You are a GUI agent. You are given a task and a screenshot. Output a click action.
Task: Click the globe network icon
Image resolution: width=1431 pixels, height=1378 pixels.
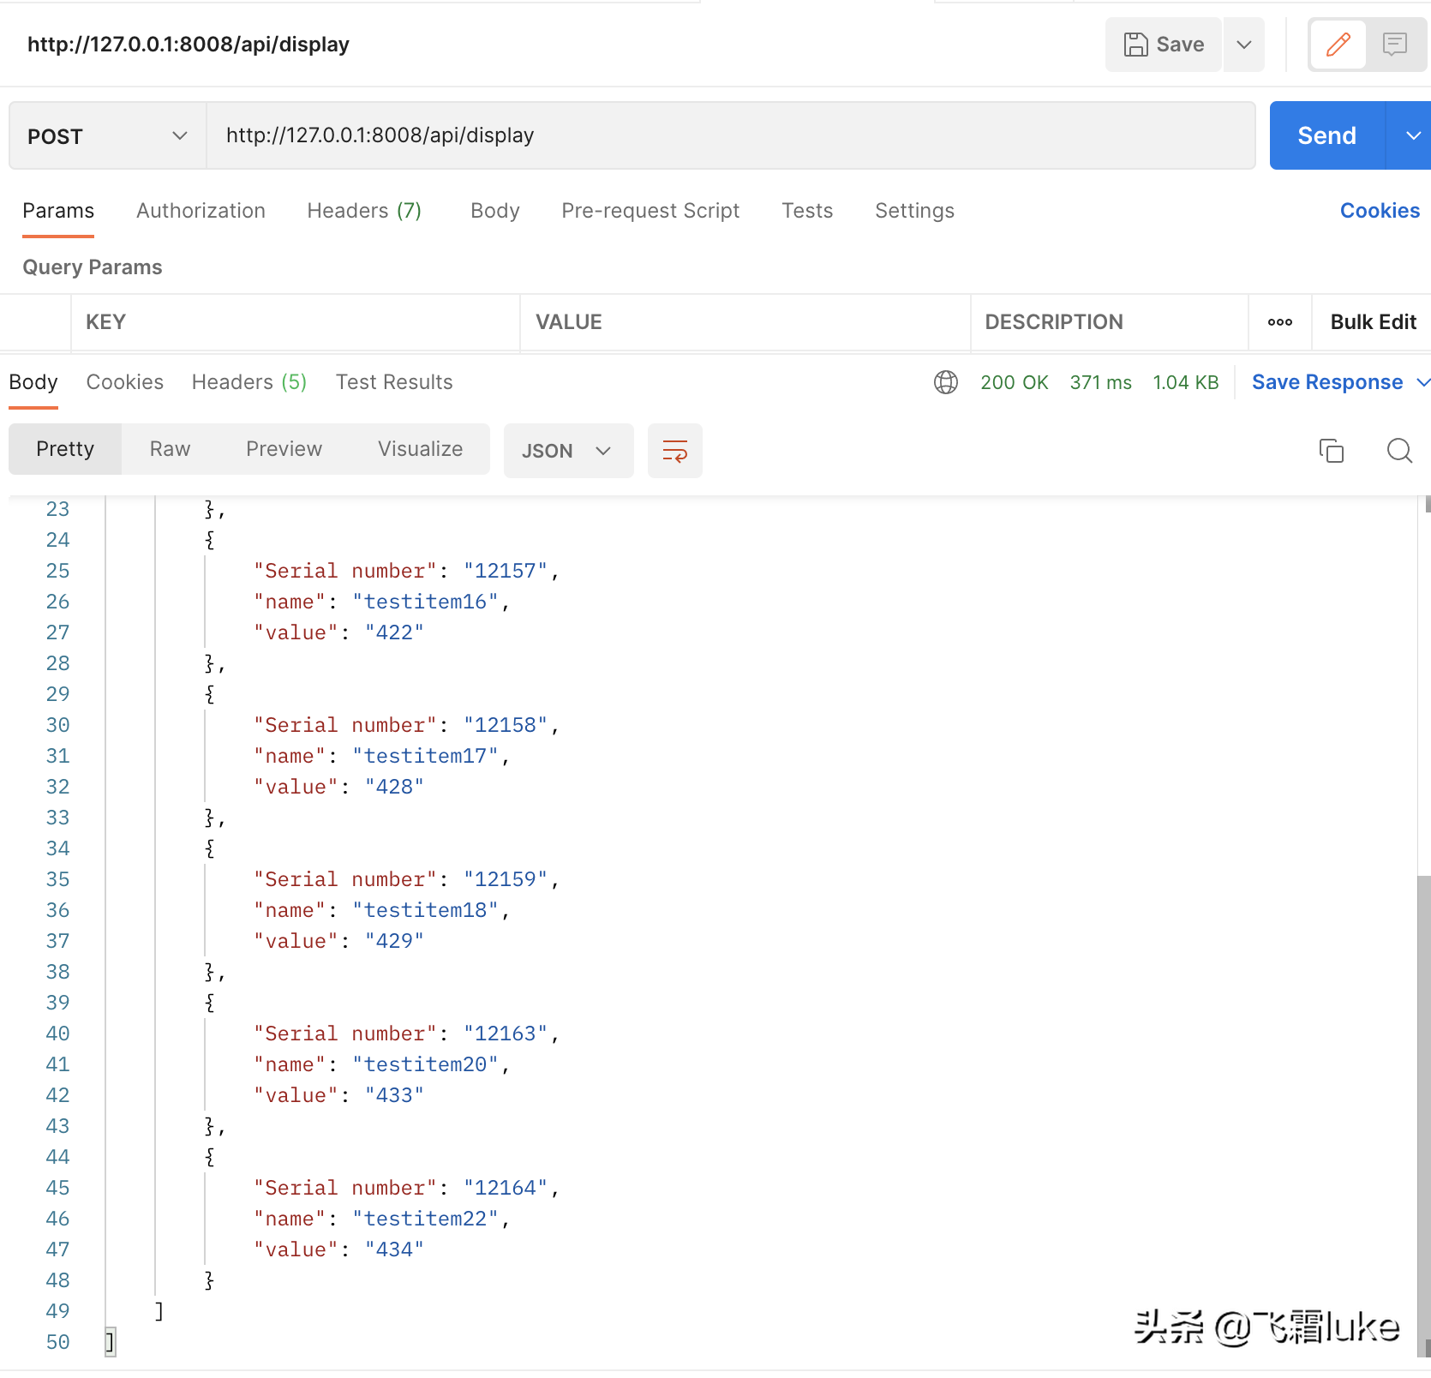click(946, 382)
